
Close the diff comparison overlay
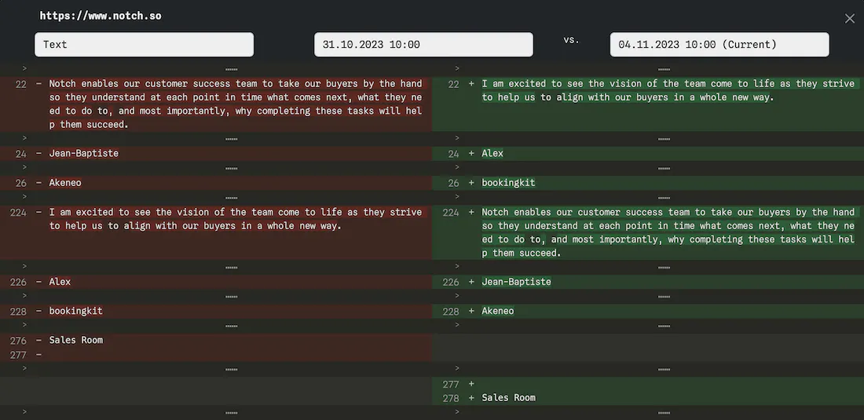[849, 18]
